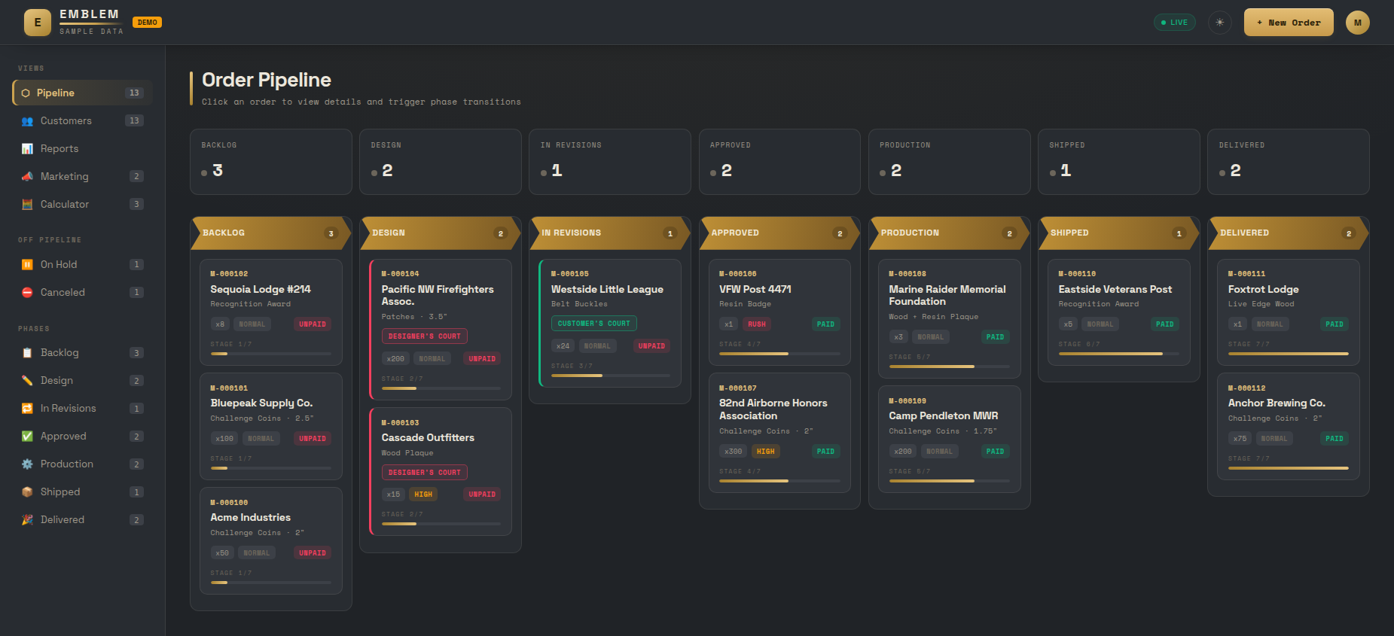The width and height of the screenshot is (1394, 636).
Task: Click the Shipped package icon under Phases
Action: point(27,492)
